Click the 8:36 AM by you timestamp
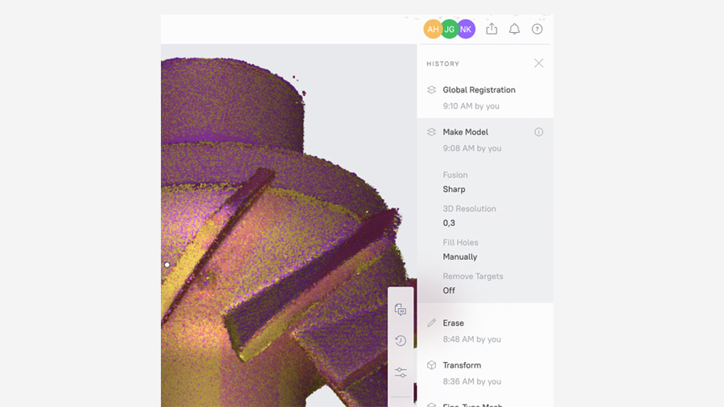Viewport: 724px width, 407px height. [472, 381]
